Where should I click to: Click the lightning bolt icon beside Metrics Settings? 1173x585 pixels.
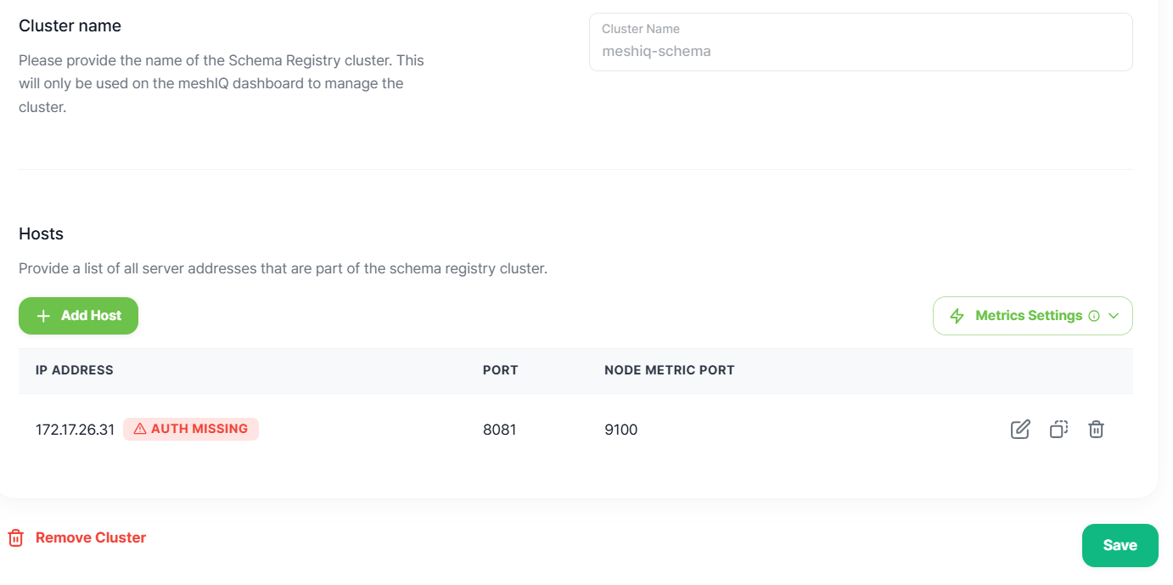click(x=957, y=316)
